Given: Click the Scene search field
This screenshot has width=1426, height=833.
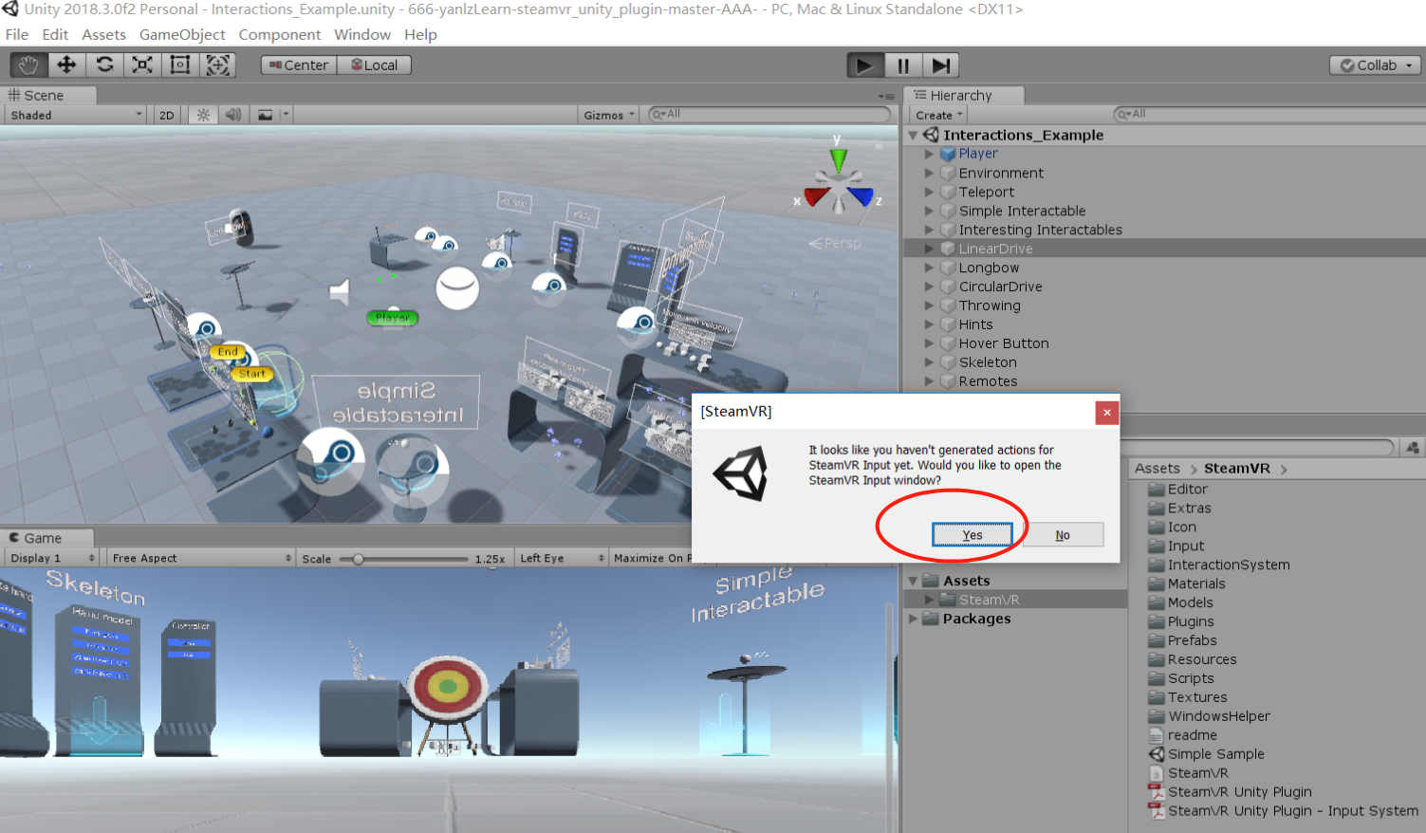Looking at the screenshot, I should click(x=769, y=114).
